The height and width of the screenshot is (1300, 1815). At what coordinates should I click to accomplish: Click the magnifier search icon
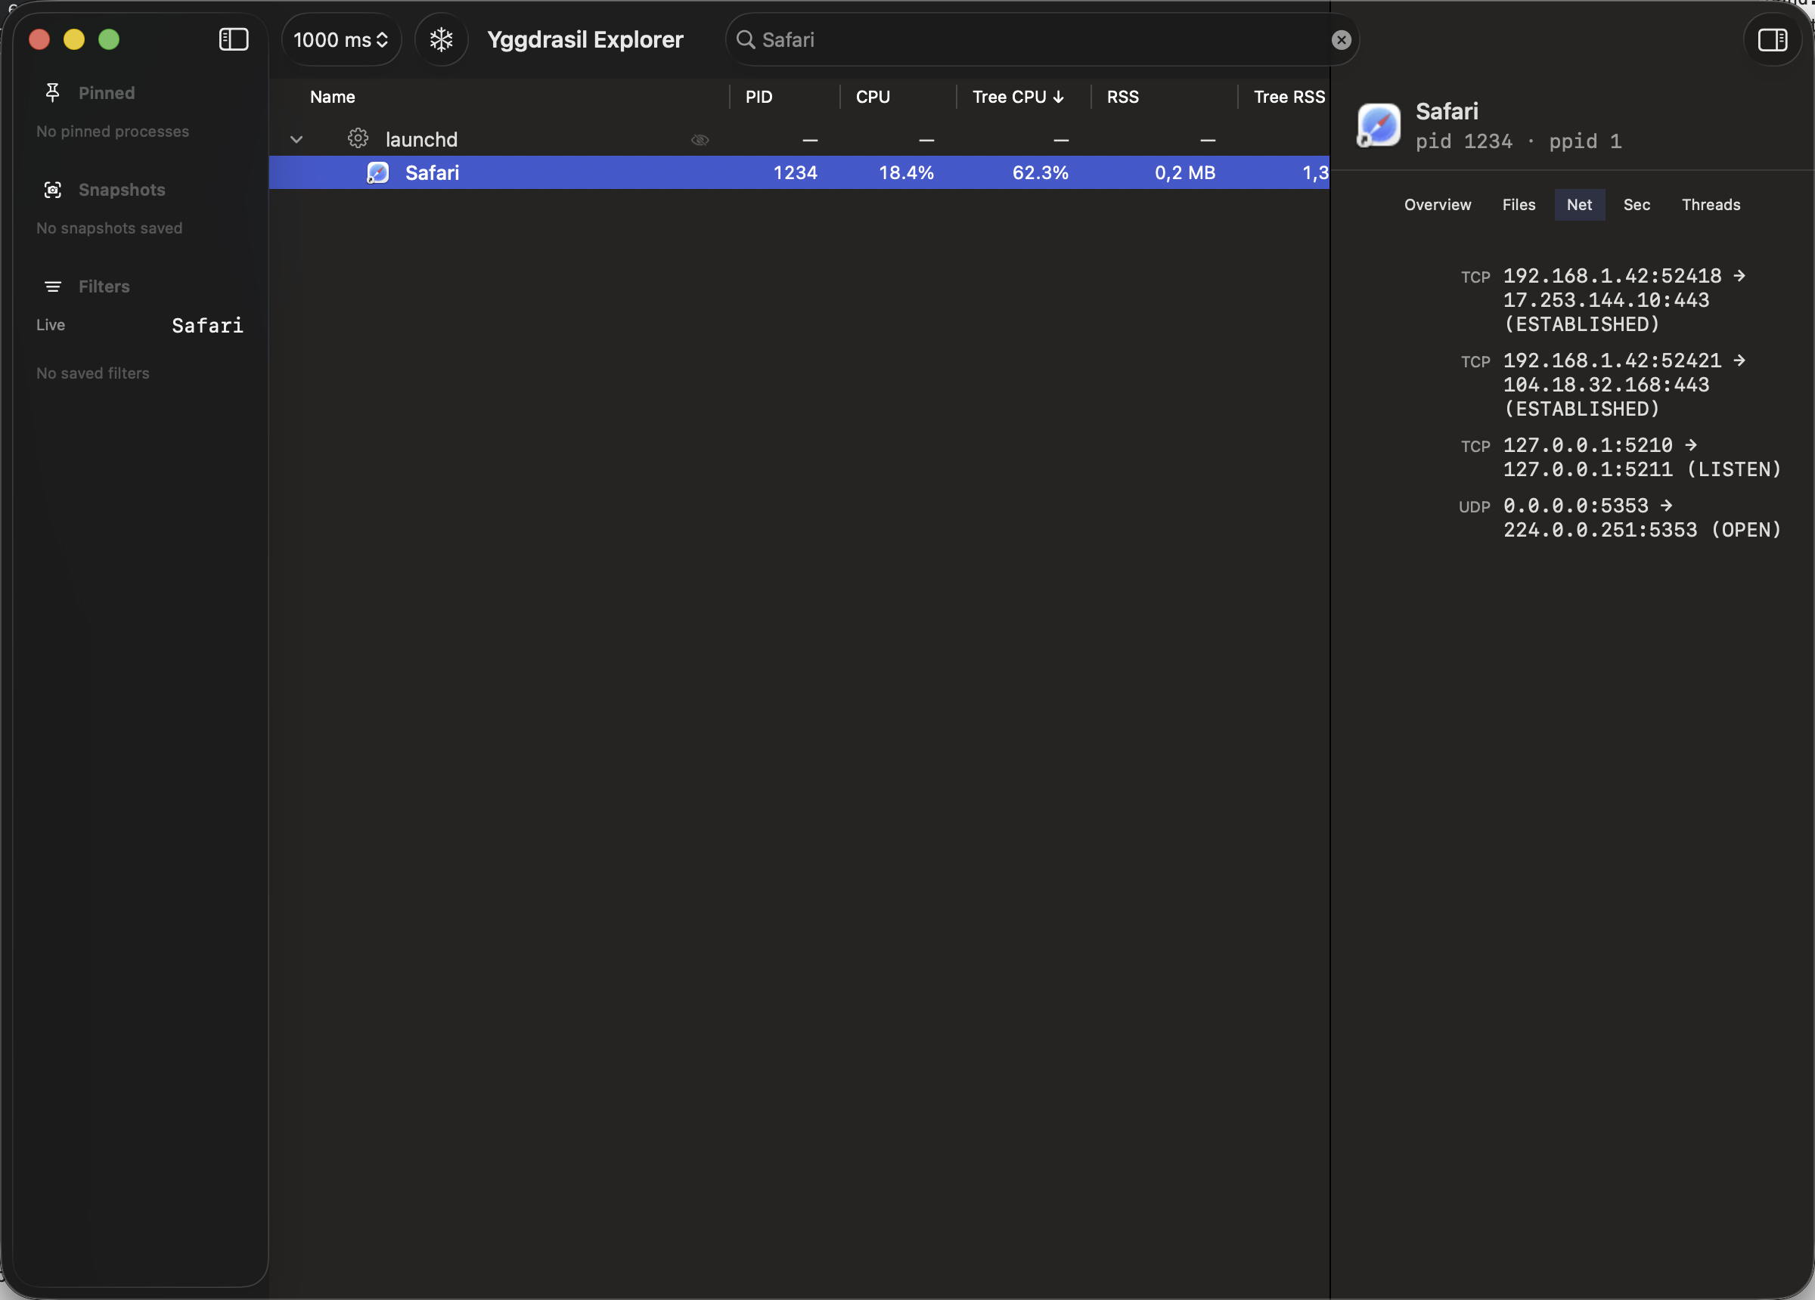coord(745,39)
